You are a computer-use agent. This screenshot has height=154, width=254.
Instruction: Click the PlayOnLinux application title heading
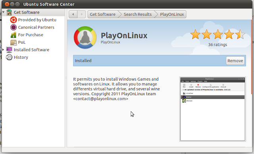pyautogui.click(x=124, y=36)
